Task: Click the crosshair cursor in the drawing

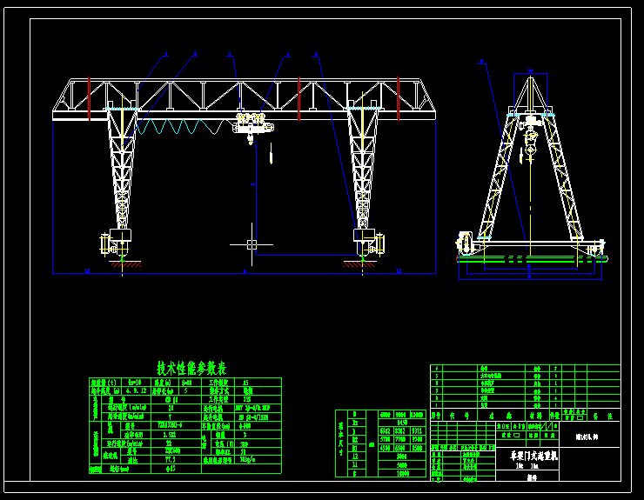Action: [252, 244]
